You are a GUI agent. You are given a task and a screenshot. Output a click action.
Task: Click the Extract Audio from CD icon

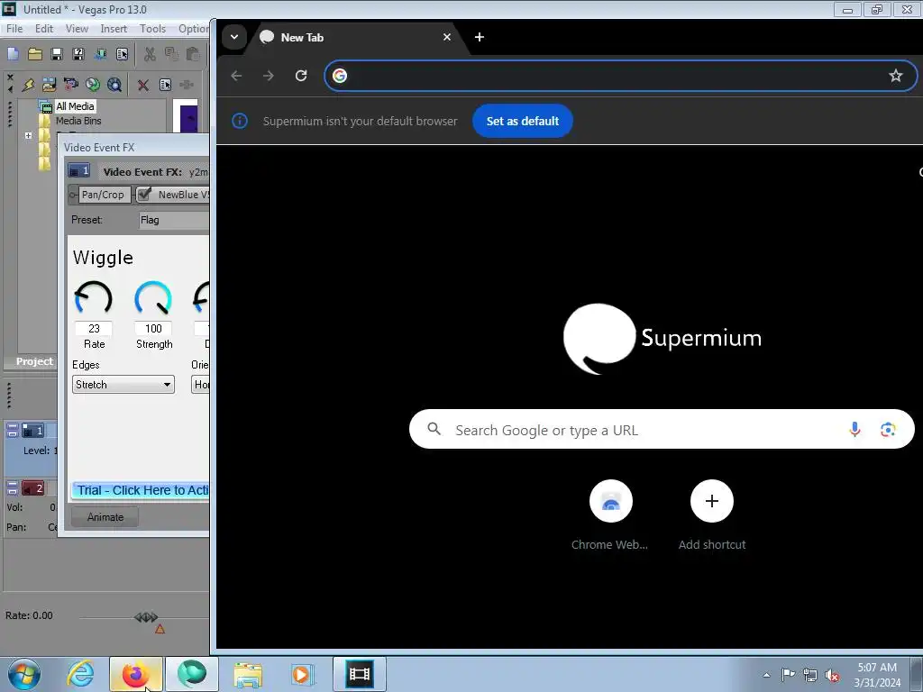pos(93,85)
